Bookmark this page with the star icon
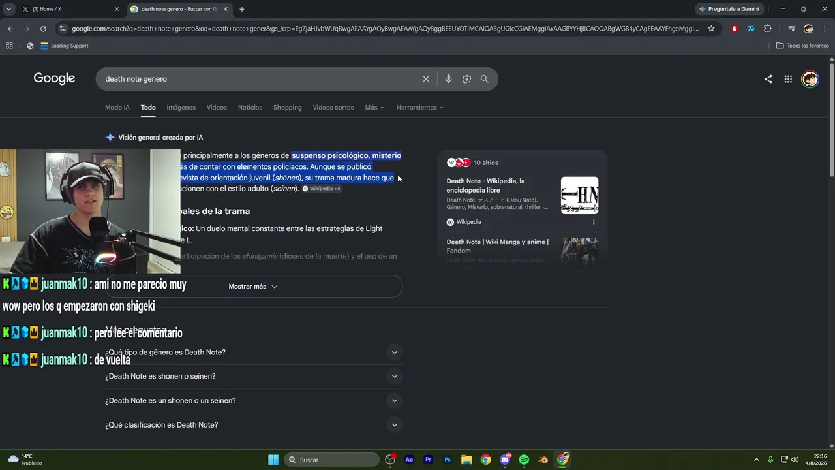 711,29
